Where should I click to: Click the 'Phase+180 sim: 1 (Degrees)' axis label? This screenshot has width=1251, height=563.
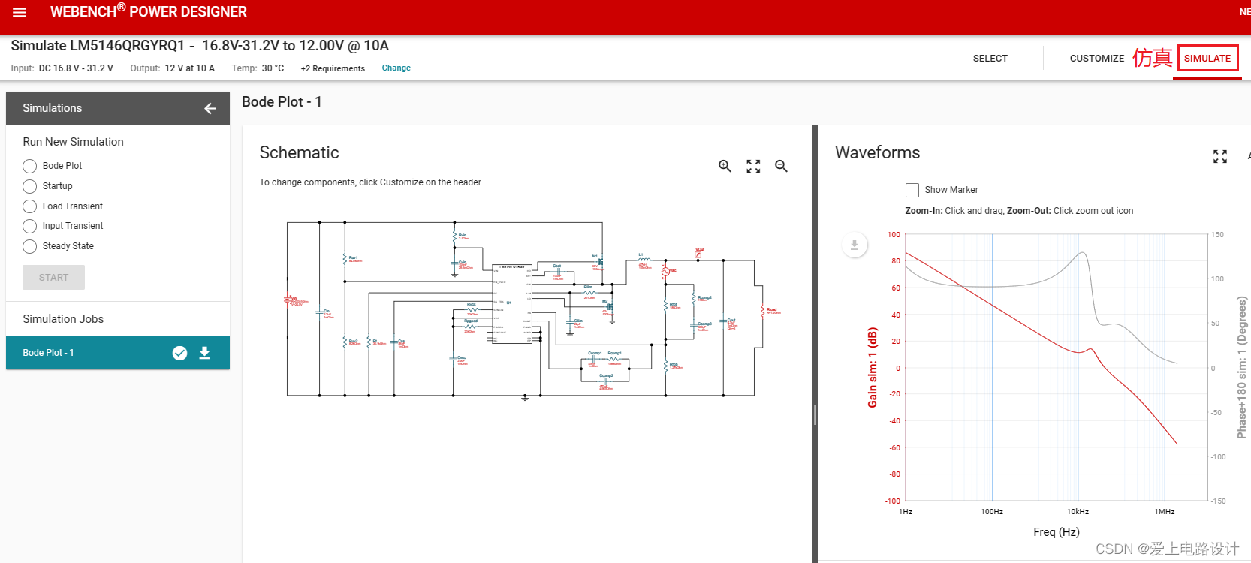point(1242,368)
